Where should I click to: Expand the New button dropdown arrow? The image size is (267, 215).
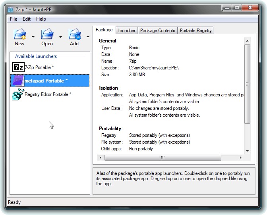pyautogui.click(x=33, y=37)
